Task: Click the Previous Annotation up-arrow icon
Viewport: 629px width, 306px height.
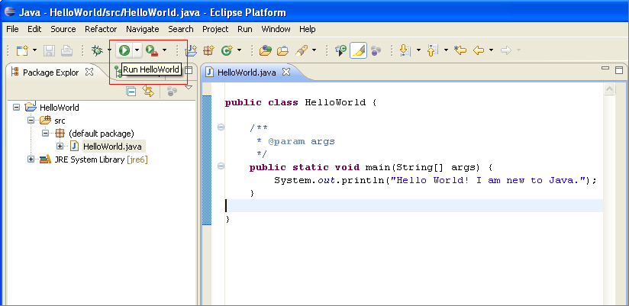Action: pyautogui.click(x=432, y=50)
